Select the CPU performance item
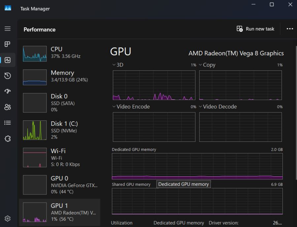Screen dimensions: 297x227 coord(59,53)
